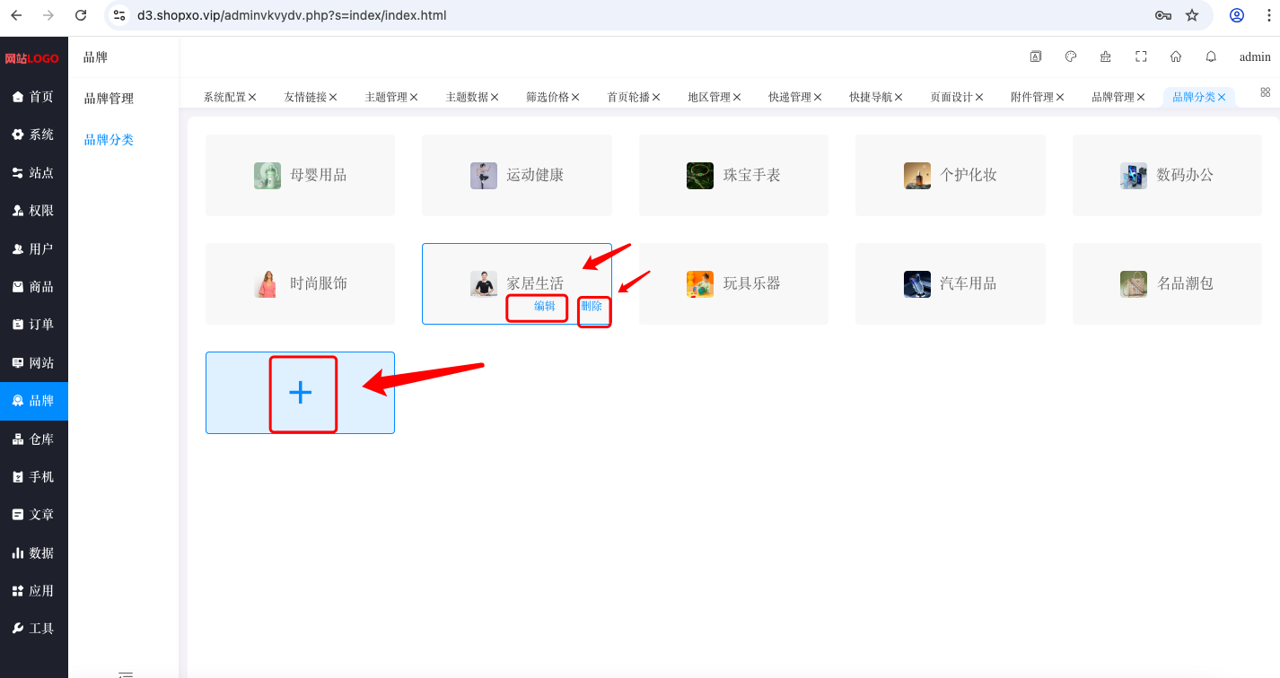The width and height of the screenshot is (1280, 678).
Task: Toggle fullscreen mode icon
Action: (x=1141, y=56)
